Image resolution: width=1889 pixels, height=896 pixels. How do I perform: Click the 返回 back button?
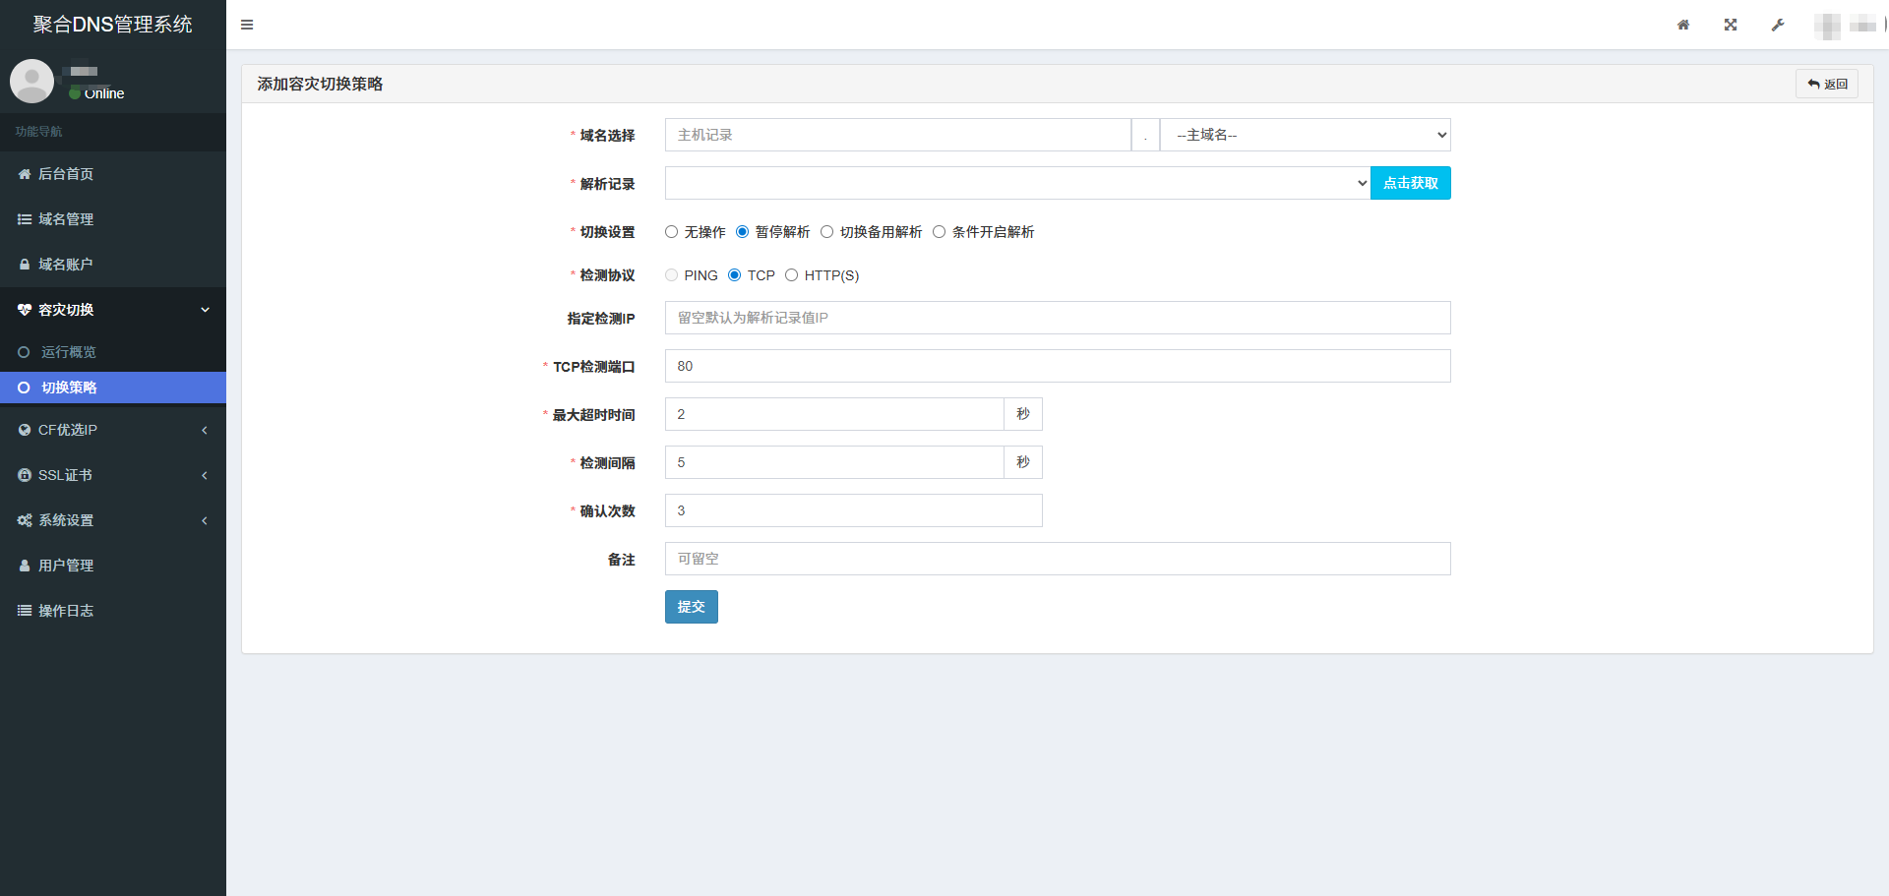(1827, 85)
